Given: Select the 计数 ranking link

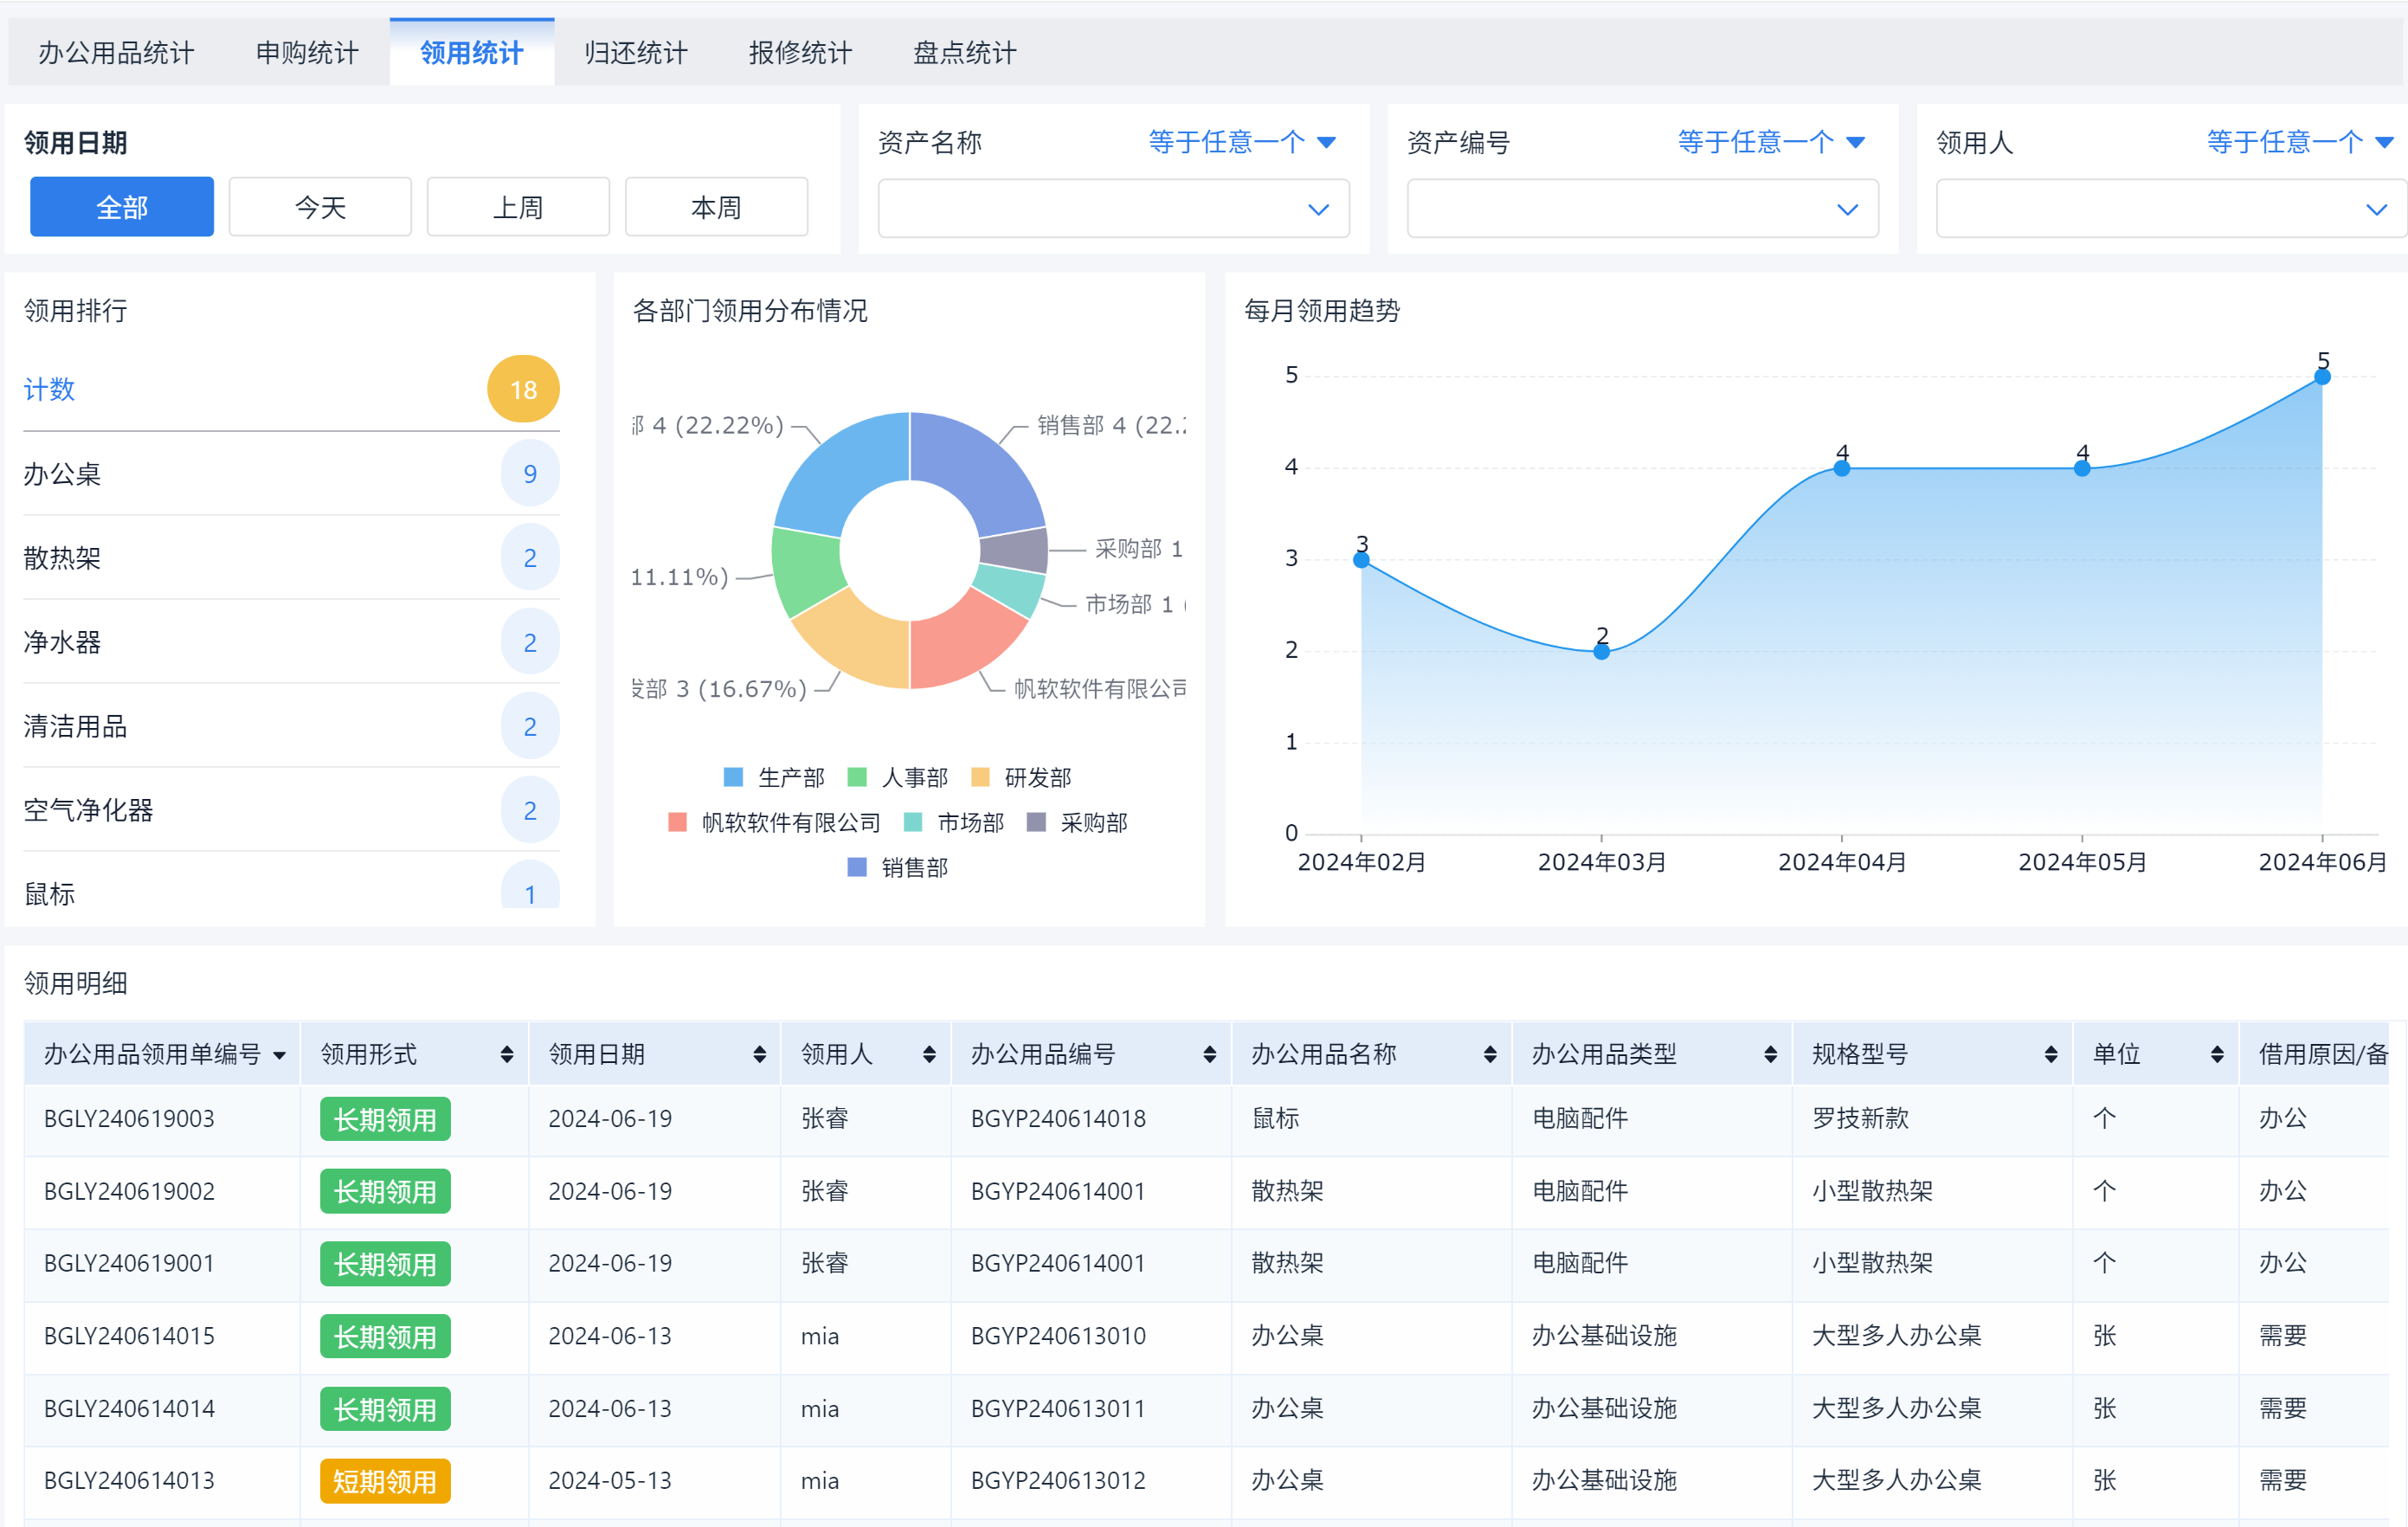Looking at the screenshot, I should point(49,389).
